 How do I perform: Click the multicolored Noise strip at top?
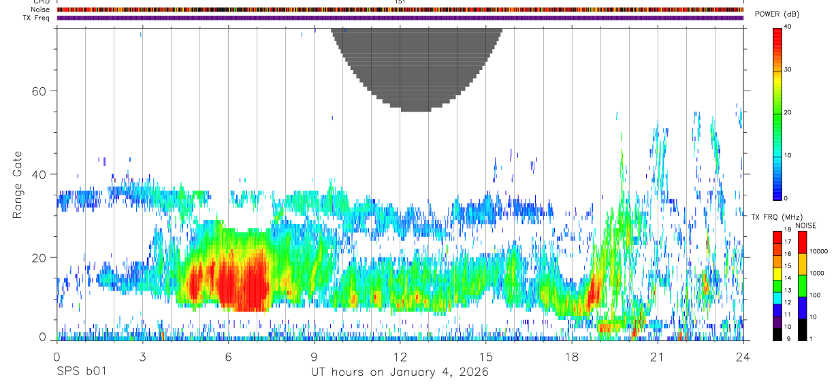tap(400, 10)
